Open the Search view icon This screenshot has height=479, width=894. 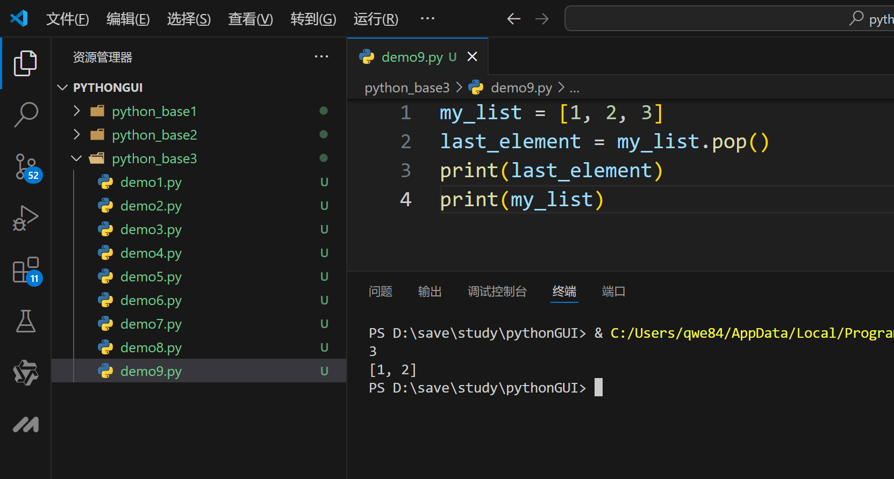tap(25, 114)
